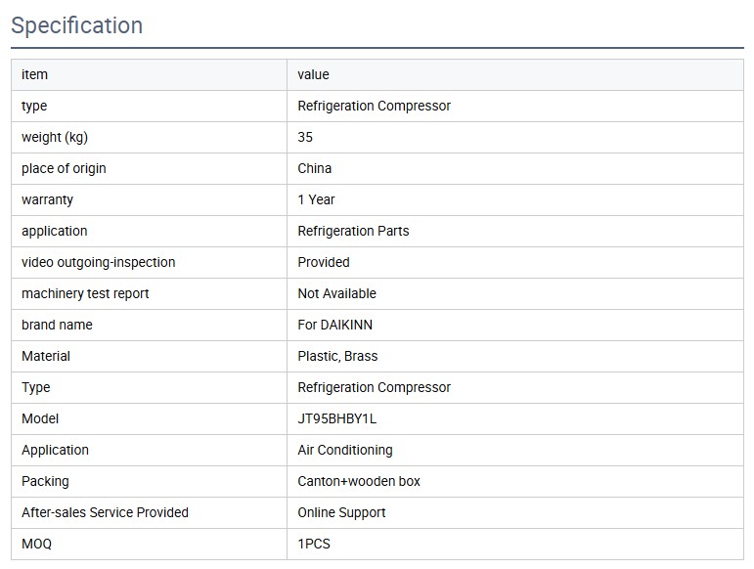Select the 'Plastic, Brass' material value
Screen dimensions: 754x569
[337, 357]
